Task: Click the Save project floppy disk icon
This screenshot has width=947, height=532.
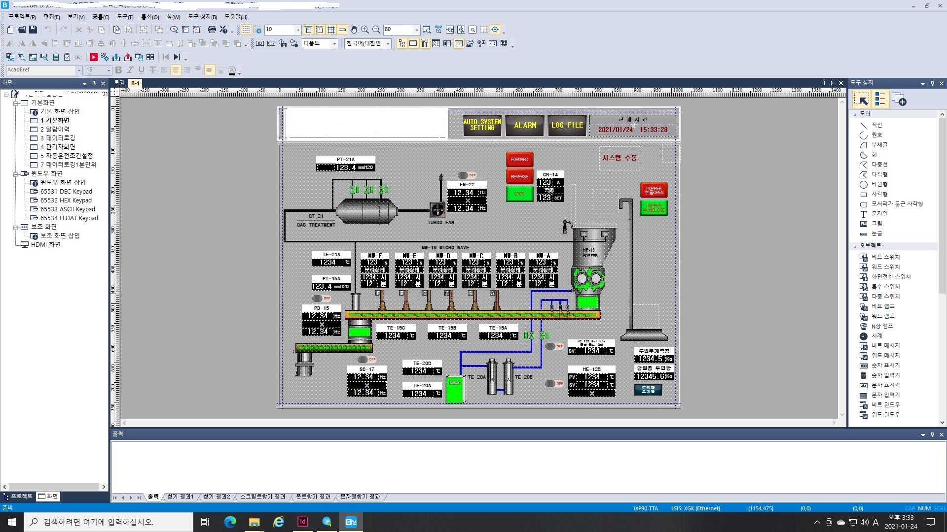Action: (33, 30)
